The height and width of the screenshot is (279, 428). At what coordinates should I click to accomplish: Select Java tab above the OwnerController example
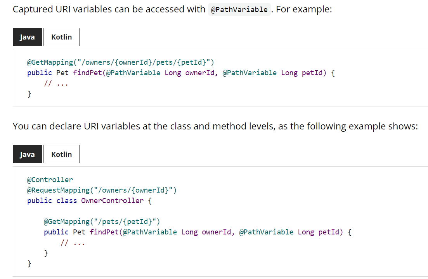(x=27, y=154)
